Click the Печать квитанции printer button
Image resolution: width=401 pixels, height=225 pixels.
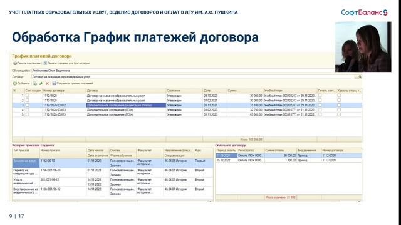coord(27,63)
